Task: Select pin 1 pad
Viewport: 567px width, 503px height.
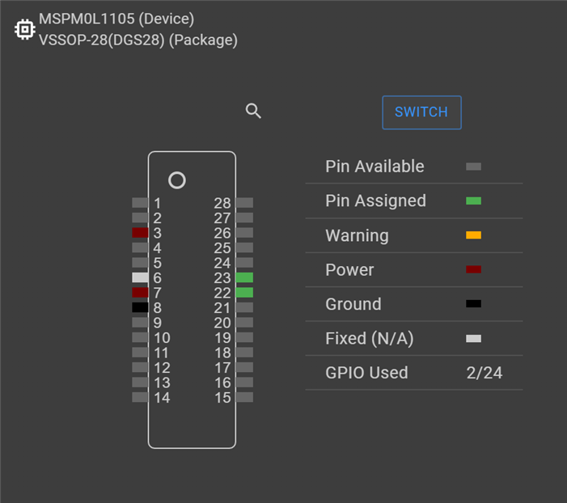Action: tap(140, 202)
